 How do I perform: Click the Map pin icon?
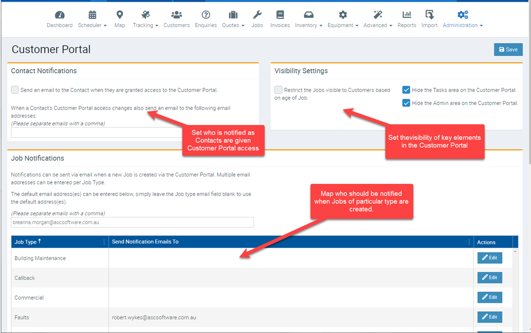[119, 15]
